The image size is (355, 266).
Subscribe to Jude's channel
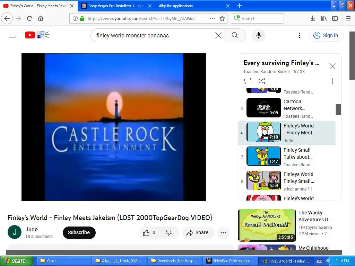(79, 232)
